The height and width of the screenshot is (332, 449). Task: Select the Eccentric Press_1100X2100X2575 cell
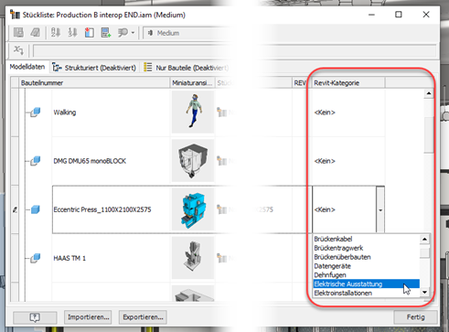(111, 209)
